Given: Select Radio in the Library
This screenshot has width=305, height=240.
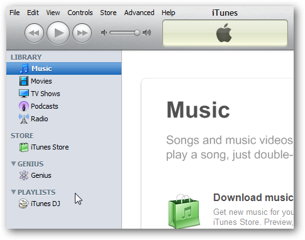Looking at the screenshot, I should (x=64, y=119).
